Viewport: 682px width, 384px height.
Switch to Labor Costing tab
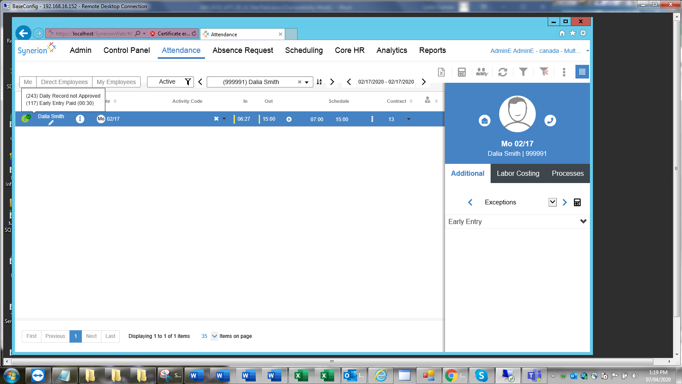[518, 174]
